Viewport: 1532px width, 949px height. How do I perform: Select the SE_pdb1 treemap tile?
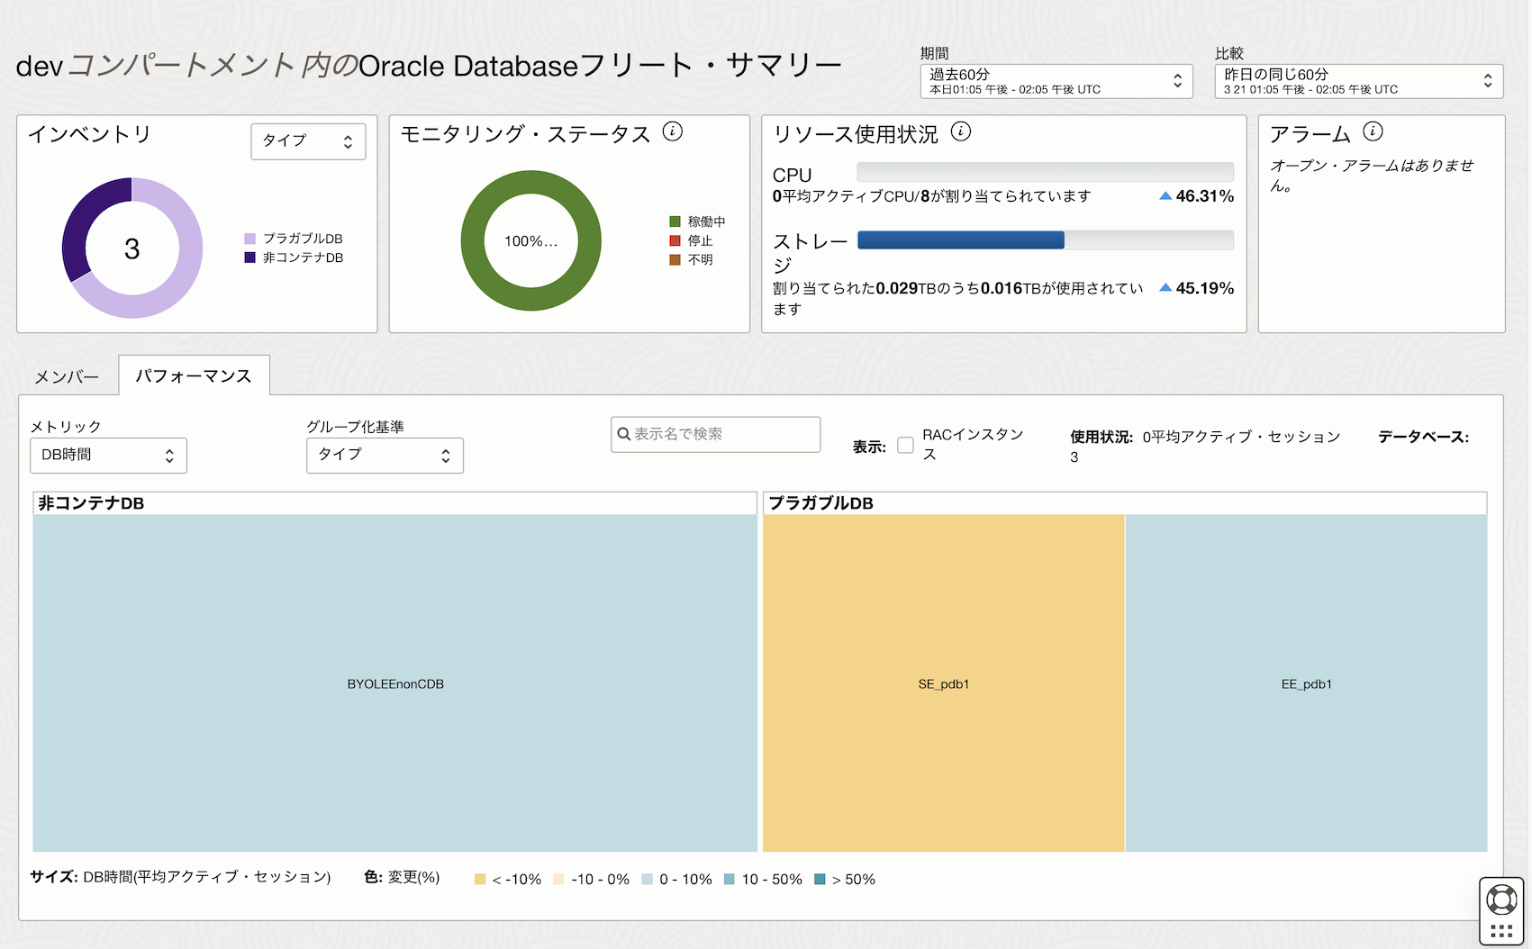click(944, 683)
